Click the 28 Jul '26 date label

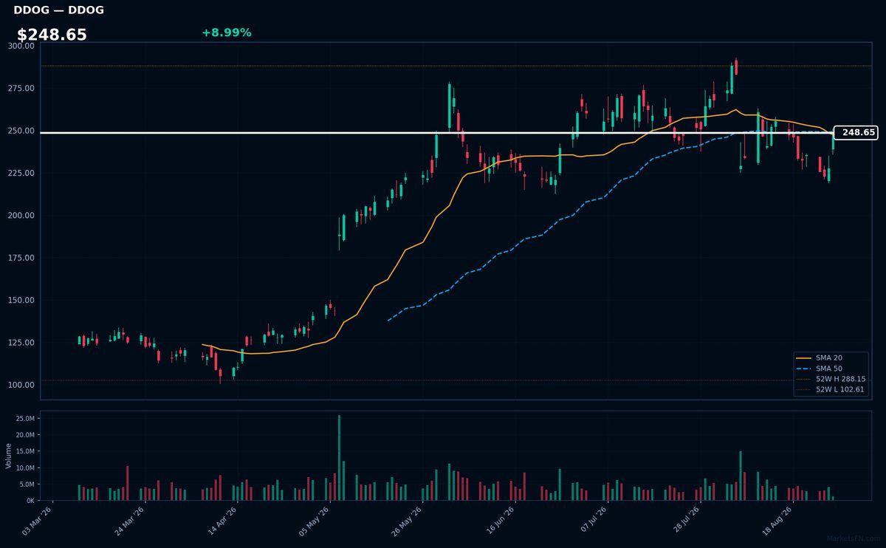[x=684, y=521]
